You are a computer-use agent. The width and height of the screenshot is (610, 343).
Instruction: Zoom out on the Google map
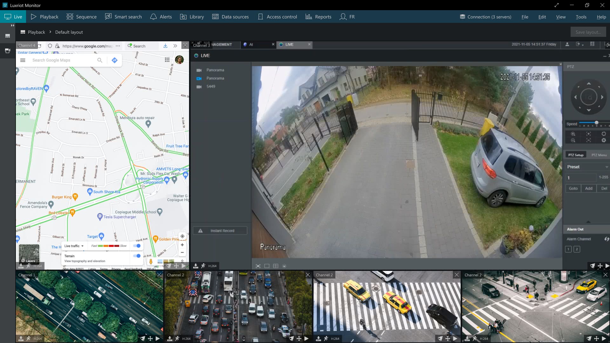(x=182, y=252)
